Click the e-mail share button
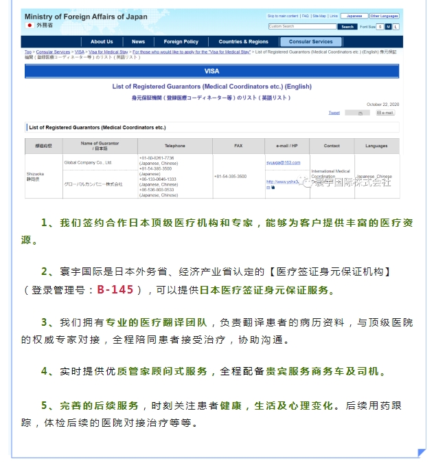The image size is (436, 466). [x=385, y=113]
